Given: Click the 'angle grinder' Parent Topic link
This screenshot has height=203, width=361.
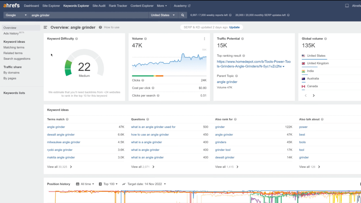Looking at the screenshot, I should 227,82.
